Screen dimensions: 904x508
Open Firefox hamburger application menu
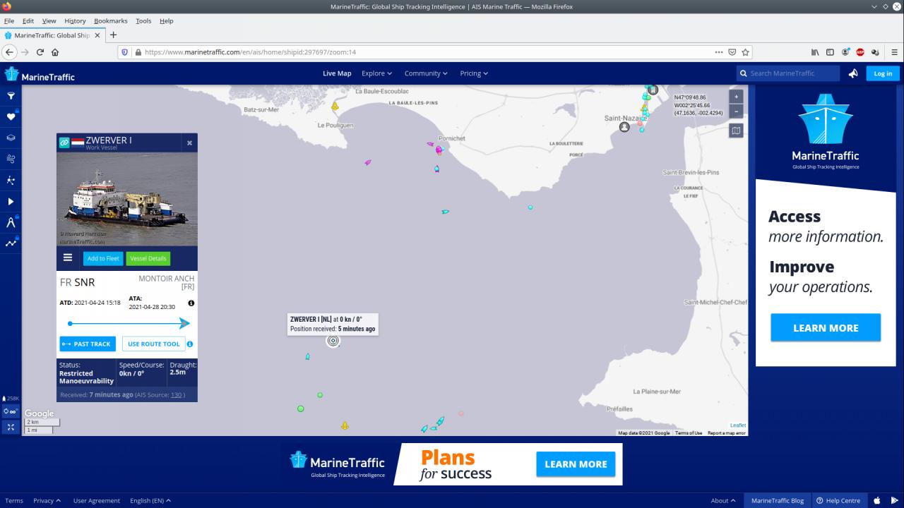pos(894,52)
